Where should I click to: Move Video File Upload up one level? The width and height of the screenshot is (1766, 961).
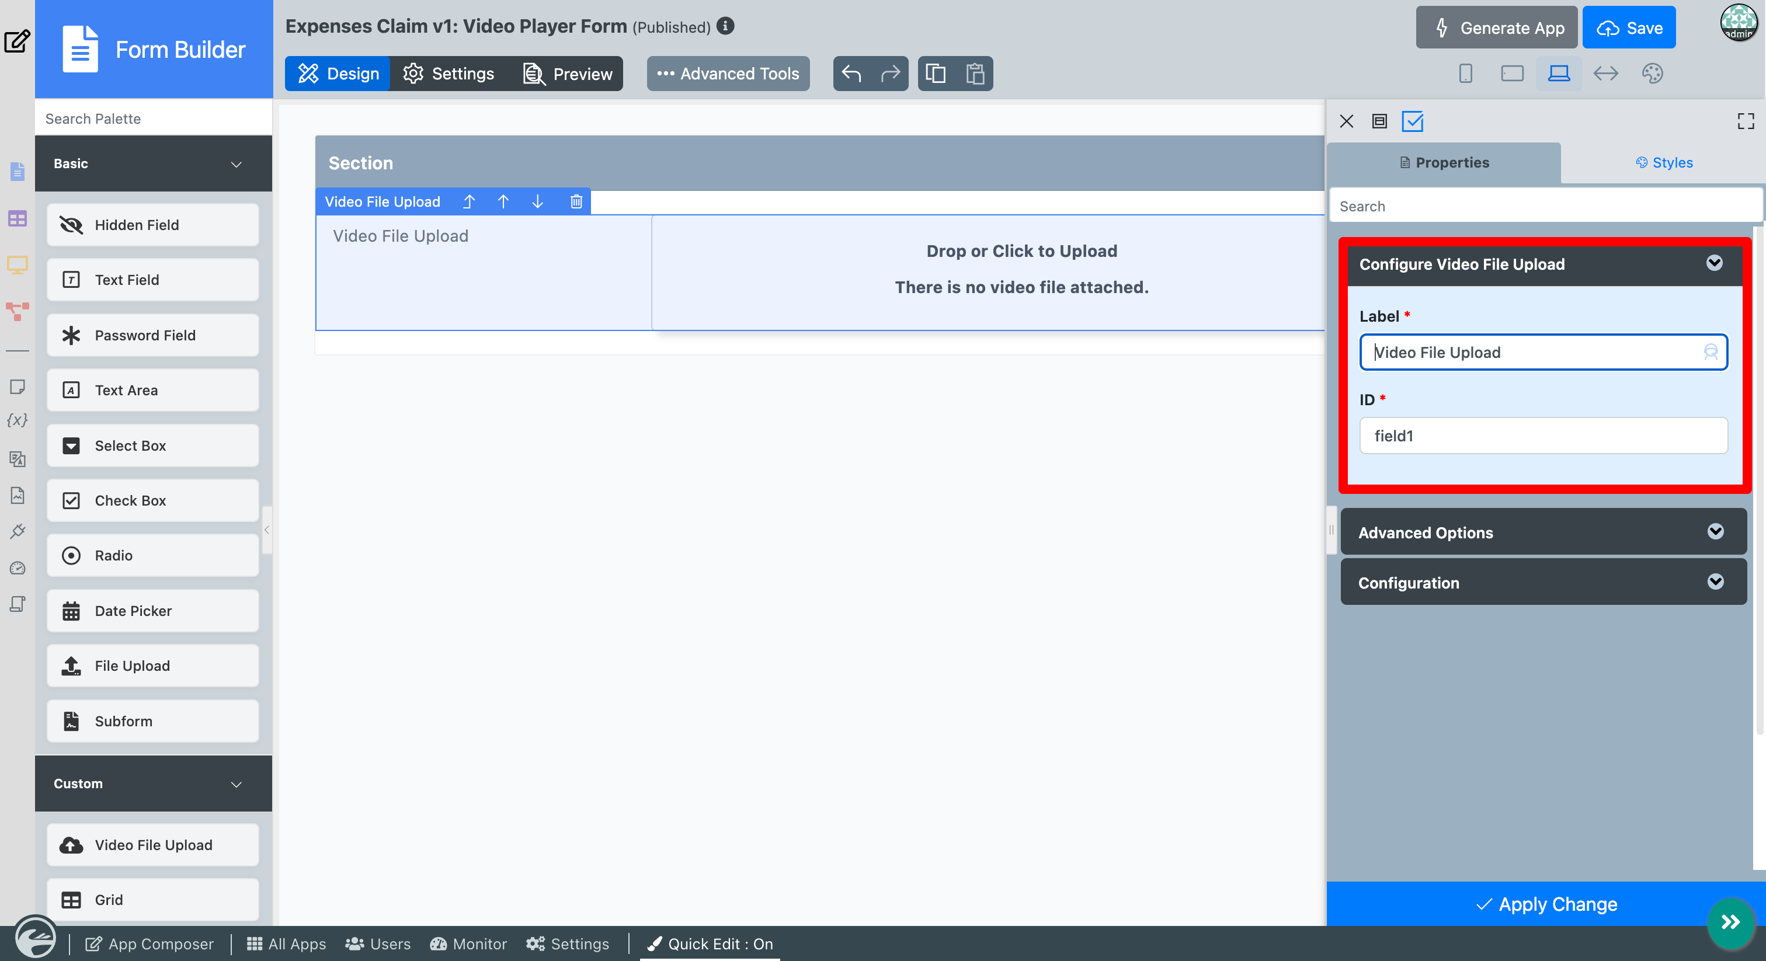click(469, 201)
